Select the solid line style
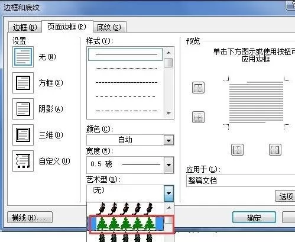Image resolution: width=295 pixels, height=242 pixels. 125,54
